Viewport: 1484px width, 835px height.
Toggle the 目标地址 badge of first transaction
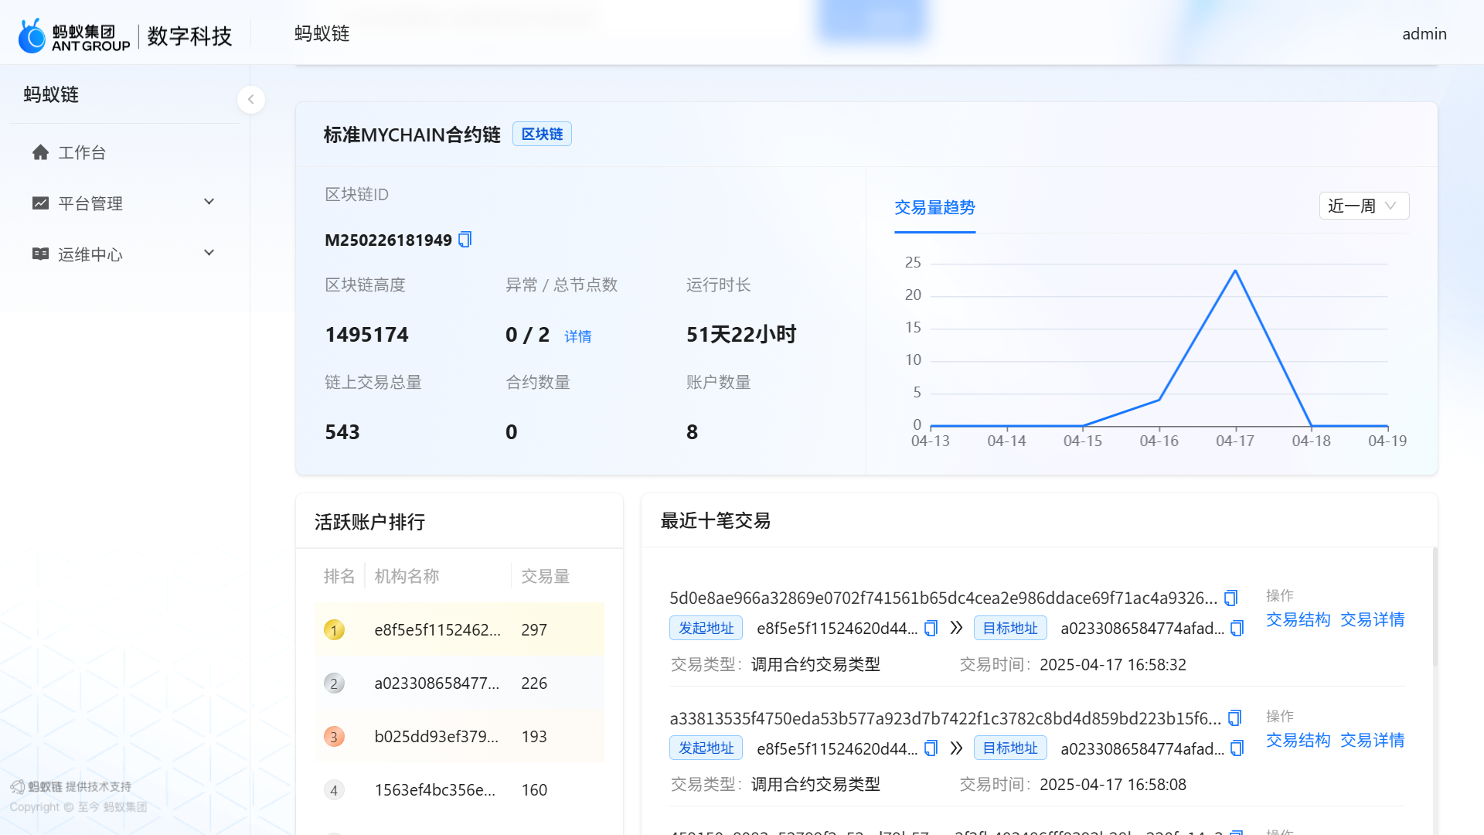1009,628
